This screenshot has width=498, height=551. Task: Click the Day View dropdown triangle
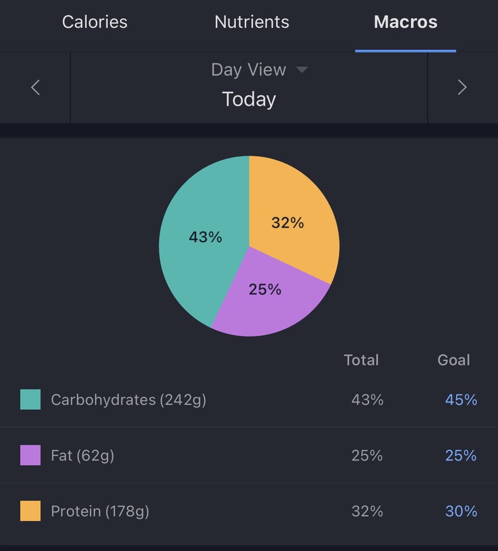(x=302, y=70)
